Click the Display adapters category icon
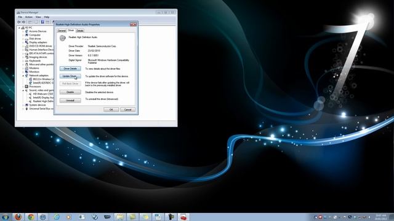 pos(26,42)
